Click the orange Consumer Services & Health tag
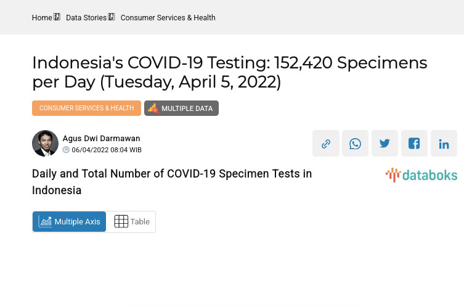The image size is (464, 307). [86, 108]
